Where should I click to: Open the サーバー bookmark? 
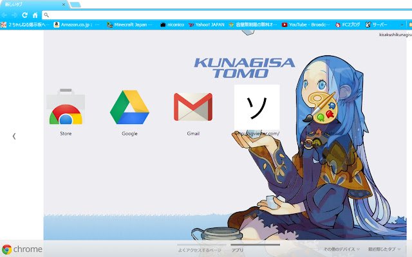(376, 24)
